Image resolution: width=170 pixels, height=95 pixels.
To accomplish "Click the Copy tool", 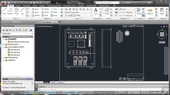I will pos(35,12).
